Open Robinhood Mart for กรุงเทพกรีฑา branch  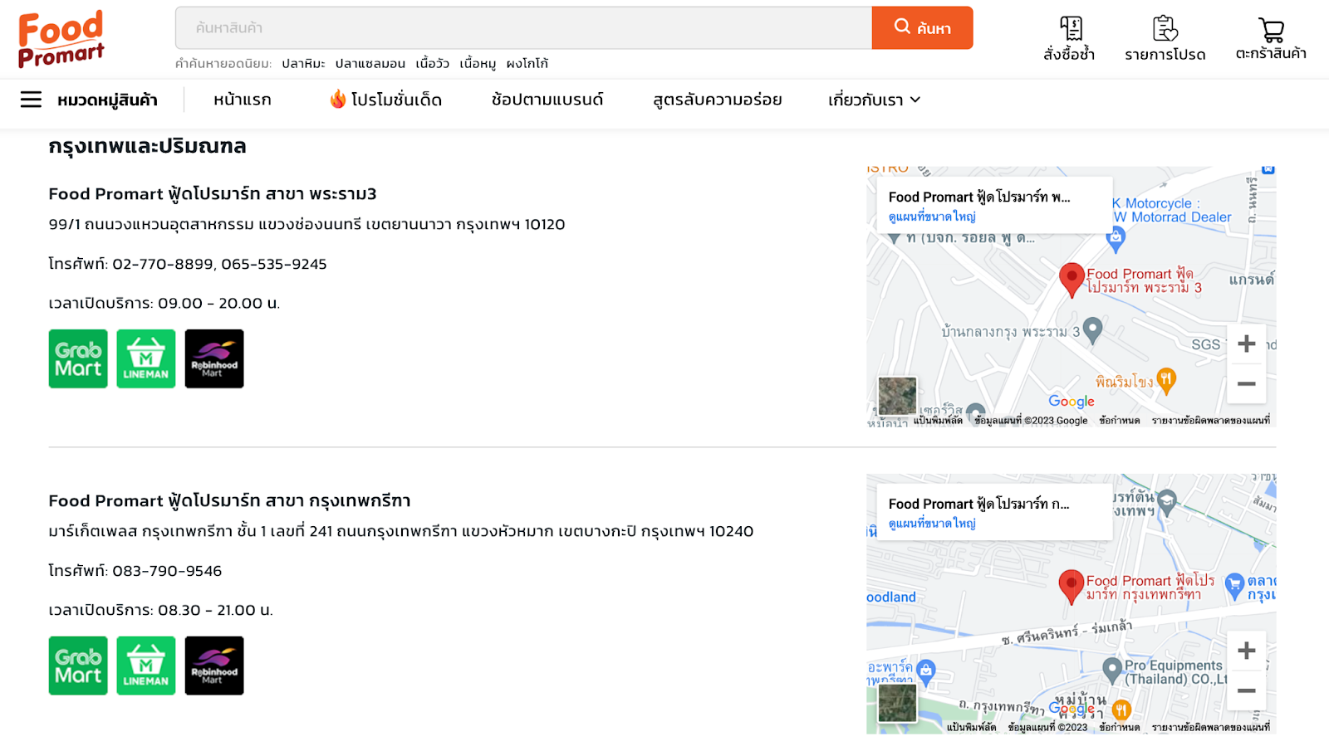coord(214,666)
